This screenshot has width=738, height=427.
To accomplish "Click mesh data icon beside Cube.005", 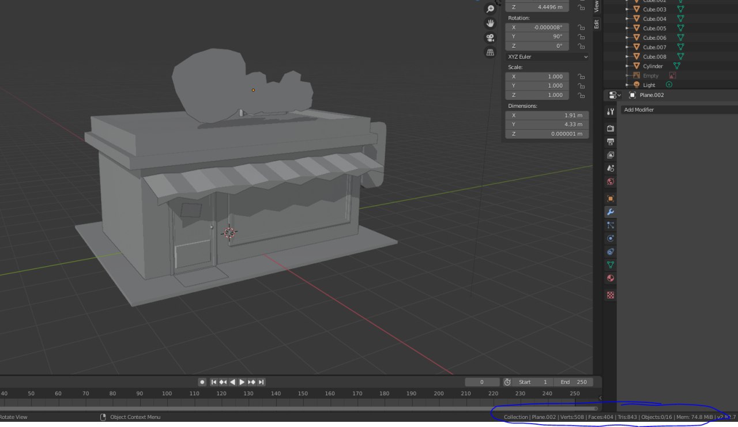I will point(680,28).
